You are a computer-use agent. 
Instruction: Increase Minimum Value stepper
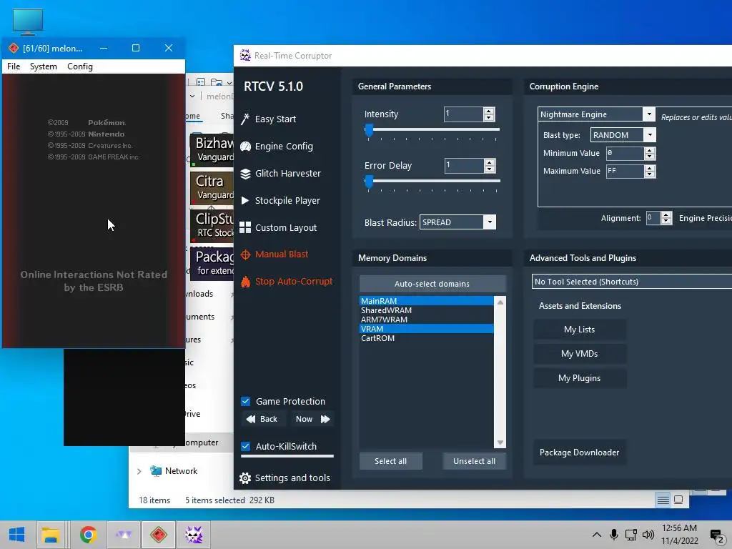pos(650,150)
